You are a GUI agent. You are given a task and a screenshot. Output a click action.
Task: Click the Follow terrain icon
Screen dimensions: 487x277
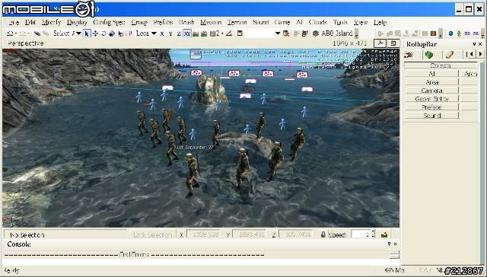(x=196, y=33)
